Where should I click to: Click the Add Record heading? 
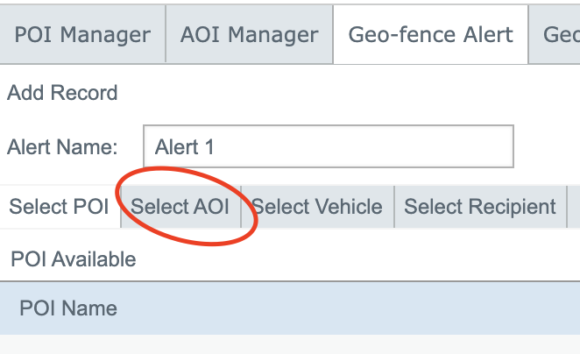click(62, 93)
